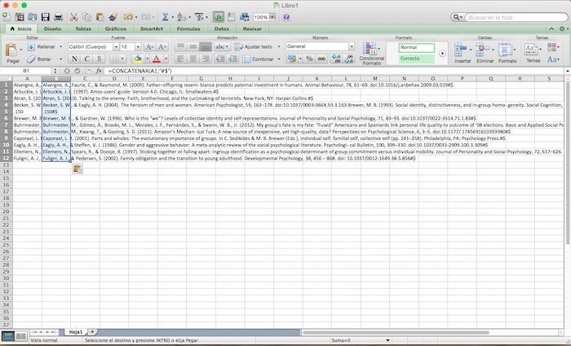
Task: Open the font size 12 dropdown
Action: (x=138, y=47)
